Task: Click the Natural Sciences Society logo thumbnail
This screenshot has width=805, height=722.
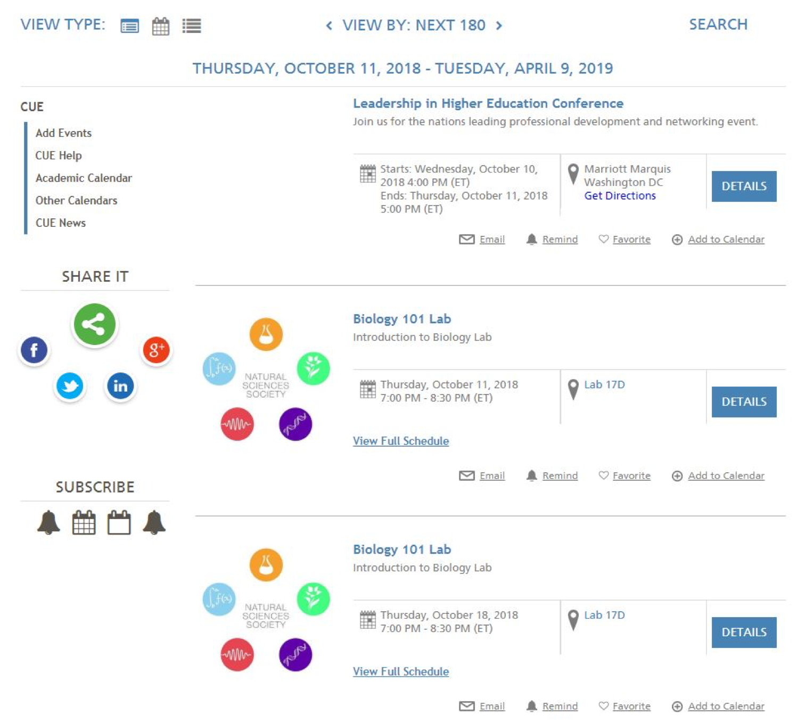Action: [266, 380]
